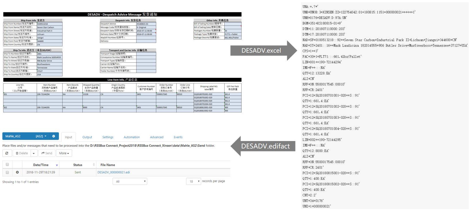Click the Sent status cell
Image resolution: width=473 pixels, height=212 pixels.
click(78, 172)
